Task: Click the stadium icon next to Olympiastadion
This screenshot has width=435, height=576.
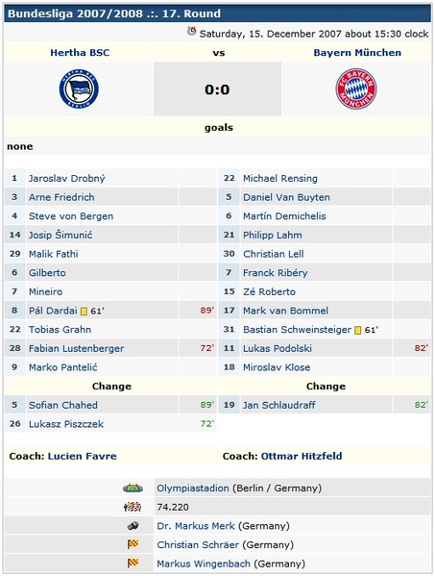Action: [133, 488]
